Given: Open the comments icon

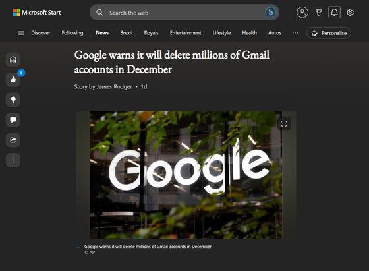Looking at the screenshot, I should click(13, 120).
